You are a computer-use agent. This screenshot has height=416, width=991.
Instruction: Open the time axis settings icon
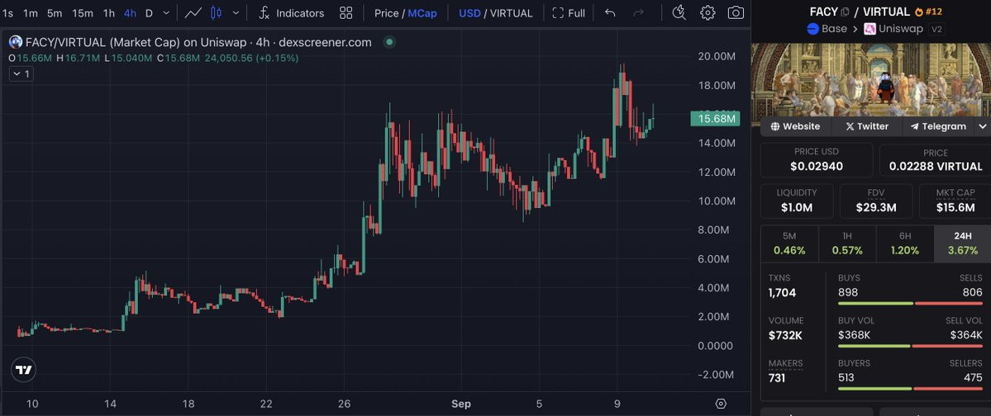click(721, 404)
